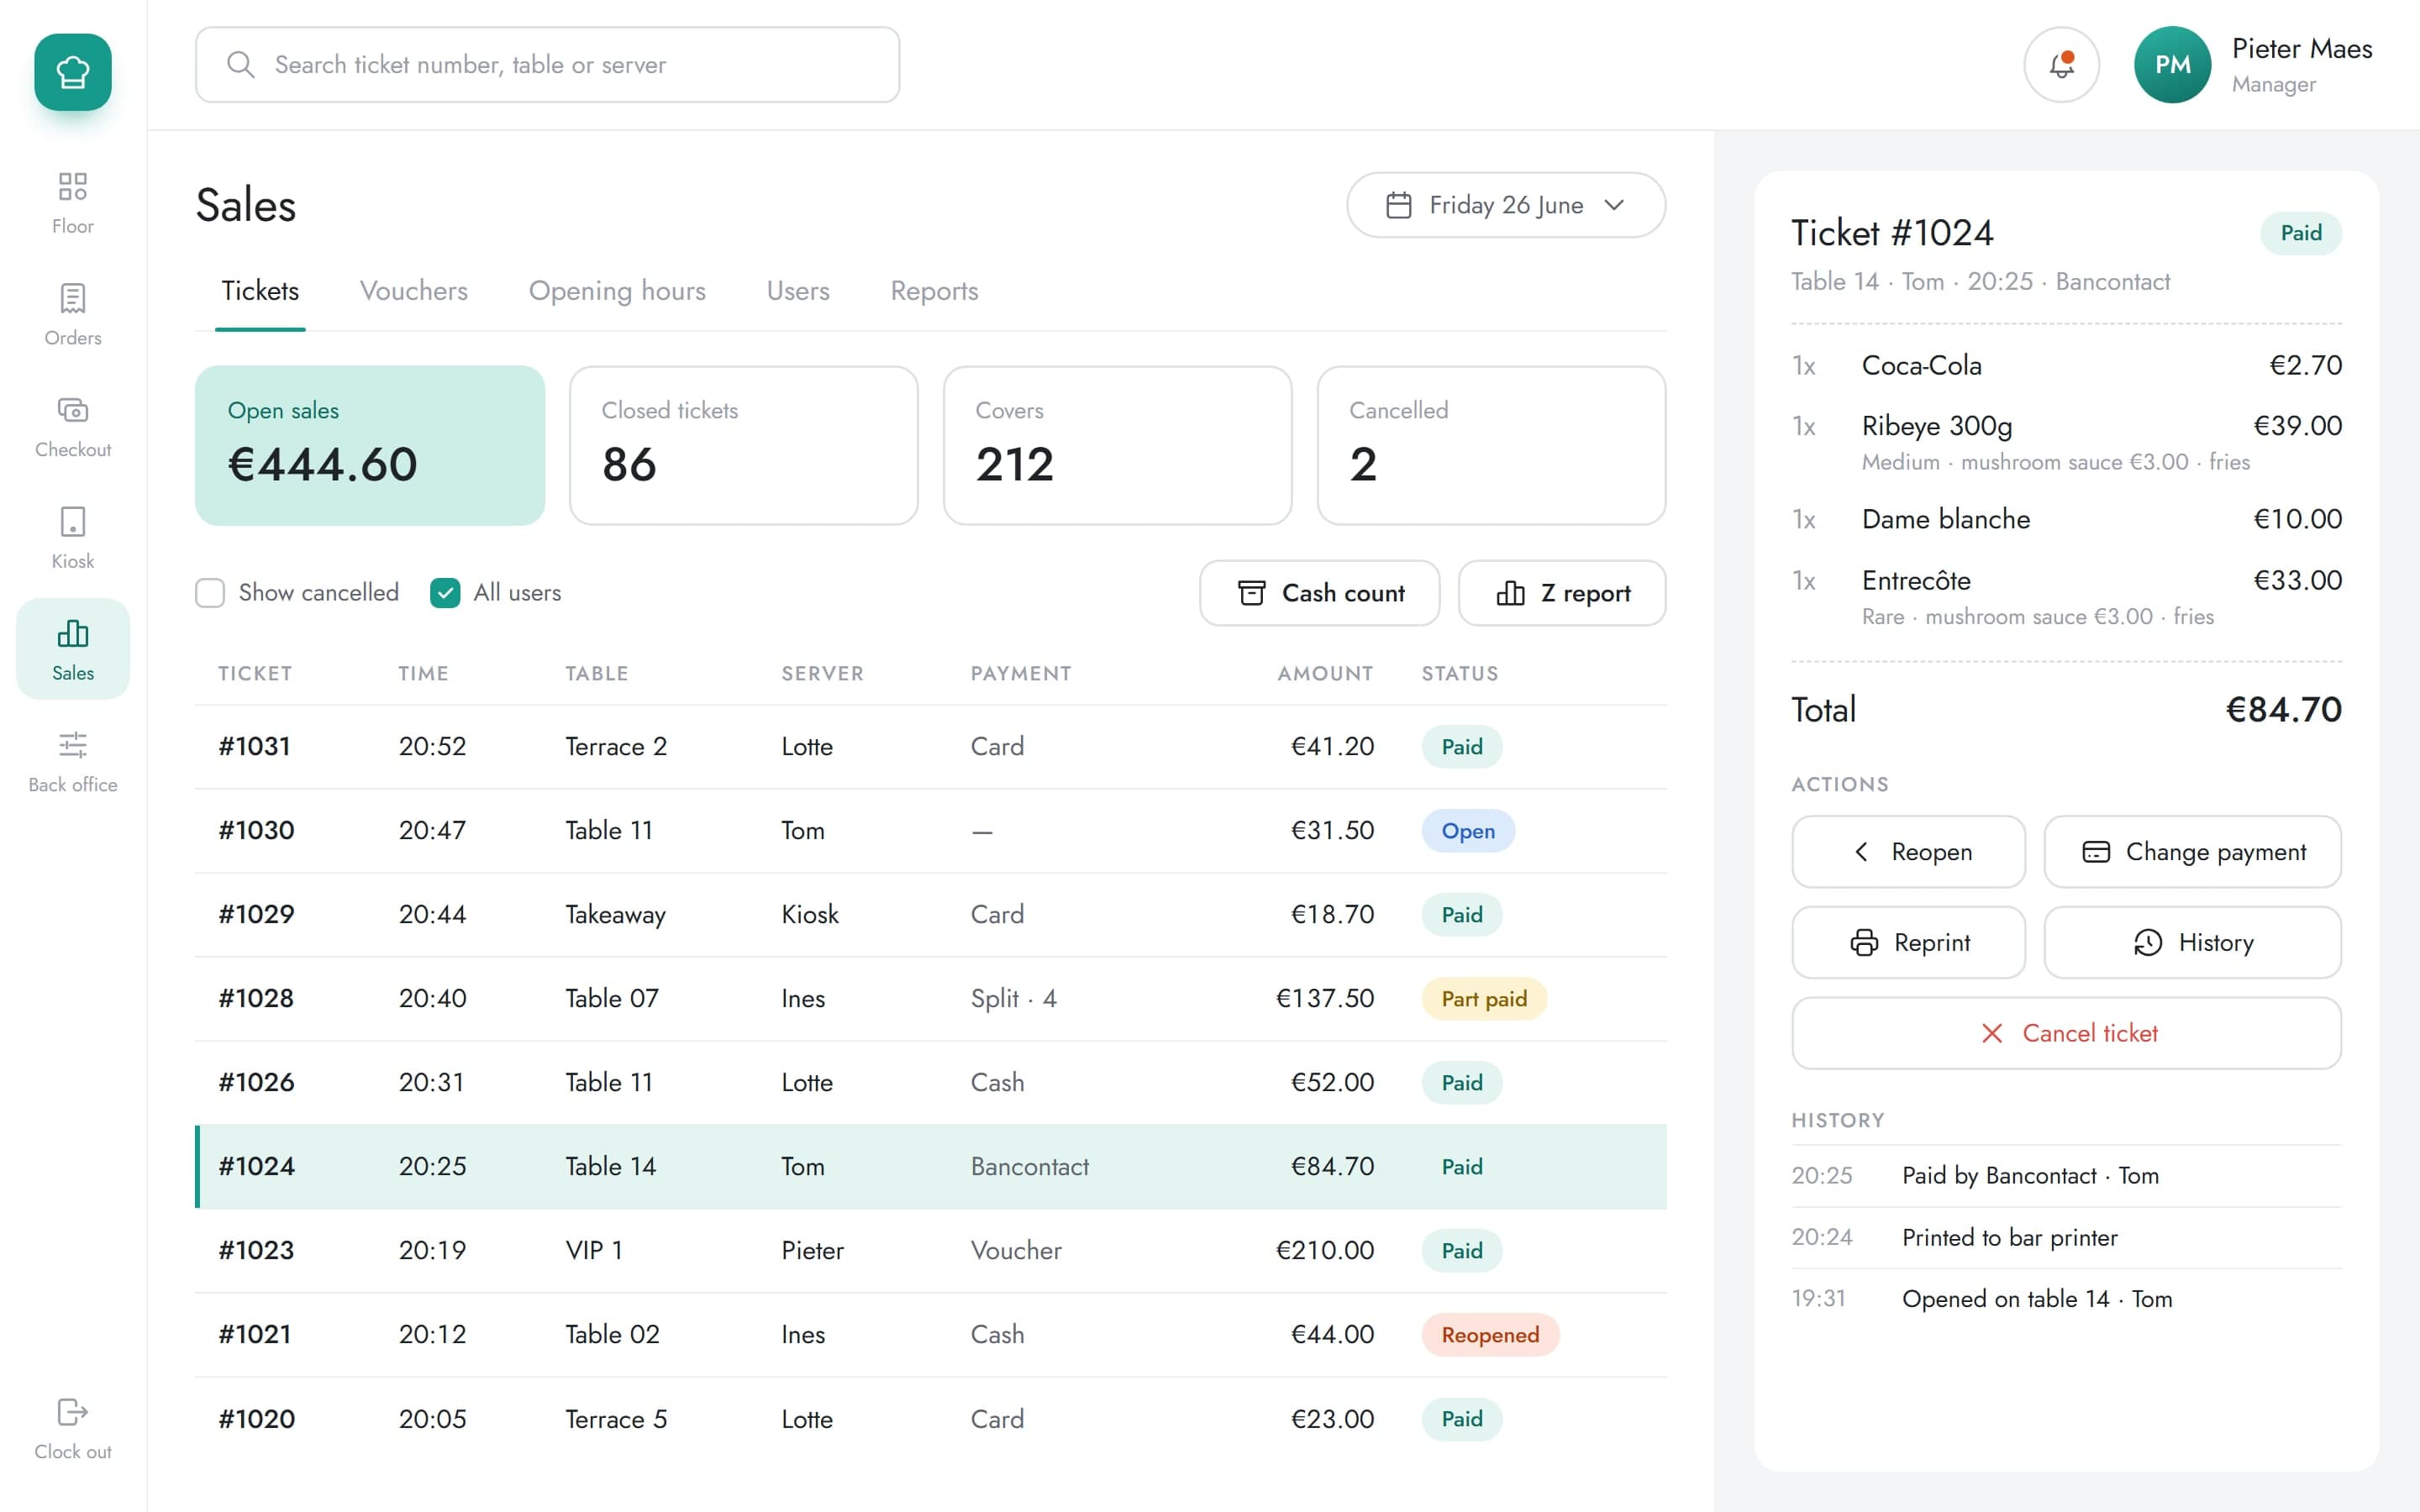Open ticket History action
This screenshot has height=1512, width=2420.
[2192, 942]
